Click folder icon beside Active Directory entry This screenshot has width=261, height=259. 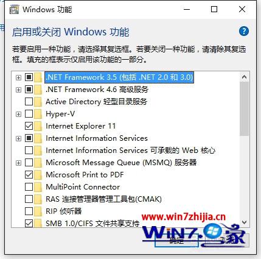(38, 102)
